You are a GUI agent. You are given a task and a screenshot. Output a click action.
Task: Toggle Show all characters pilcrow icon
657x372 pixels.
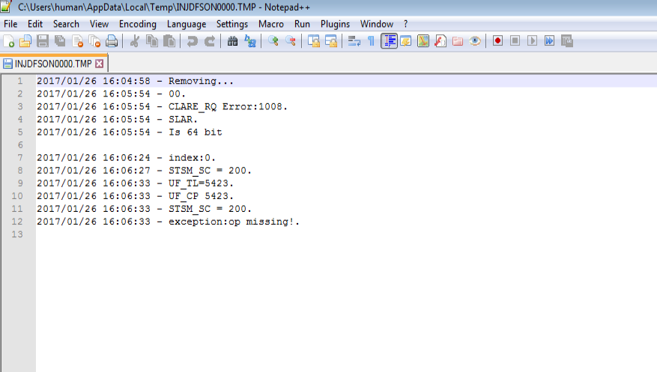(371, 41)
